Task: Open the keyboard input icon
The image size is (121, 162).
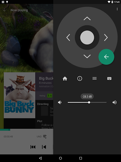Action: tap(109, 78)
